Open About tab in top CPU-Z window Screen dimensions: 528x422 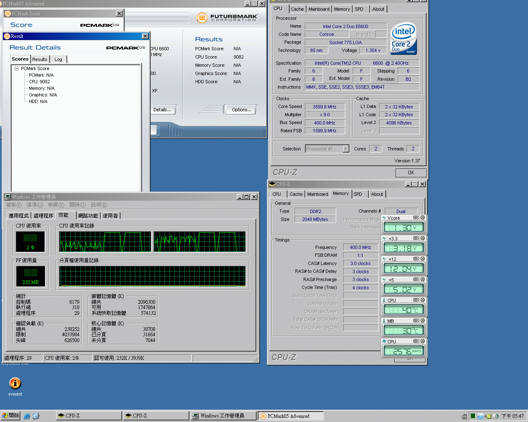coord(378,9)
